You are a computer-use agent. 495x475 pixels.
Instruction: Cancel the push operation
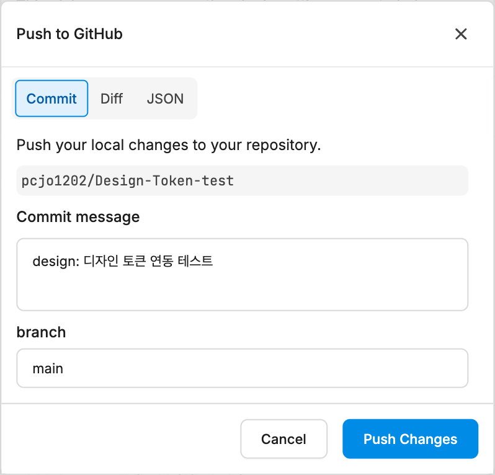283,438
